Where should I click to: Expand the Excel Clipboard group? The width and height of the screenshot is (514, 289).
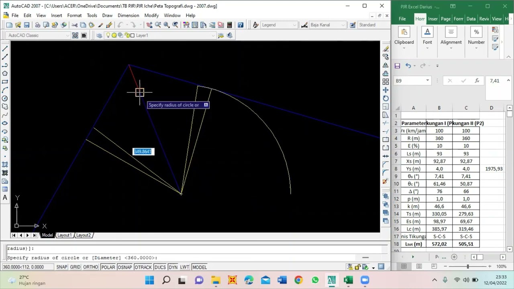pyautogui.click(x=404, y=48)
